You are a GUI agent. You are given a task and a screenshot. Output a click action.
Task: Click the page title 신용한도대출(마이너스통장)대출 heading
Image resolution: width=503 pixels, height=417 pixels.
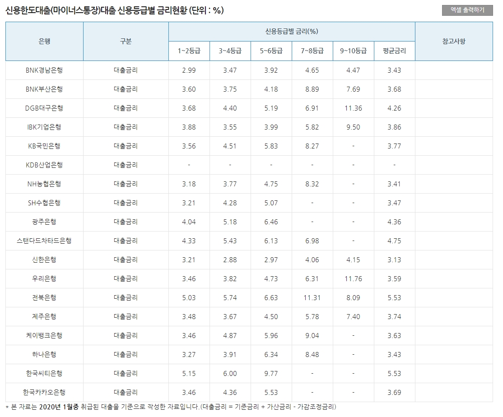[114, 10]
